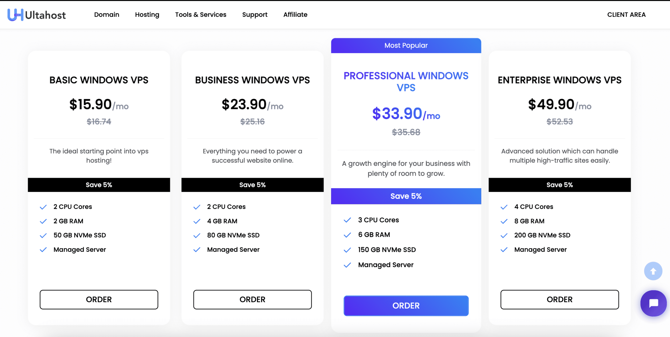This screenshot has height=337, width=670.
Task: Open the CLIENT AREA link
Action: click(627, 15)
